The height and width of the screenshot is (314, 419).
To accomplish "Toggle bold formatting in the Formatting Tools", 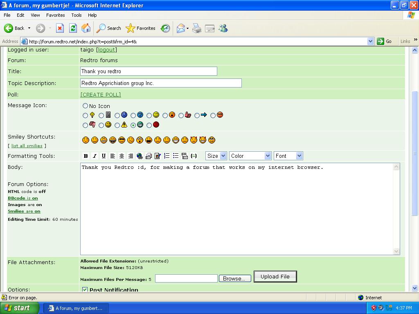I will pyautogui.click(x=86, y=156).
